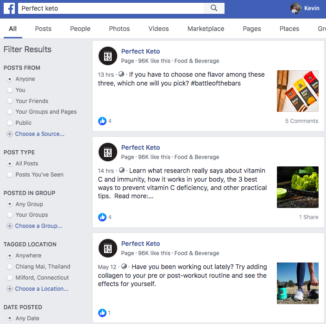Select Your Groups and Pages option
The height and width of the screenshot is (324, 326).
coord(10,112)
